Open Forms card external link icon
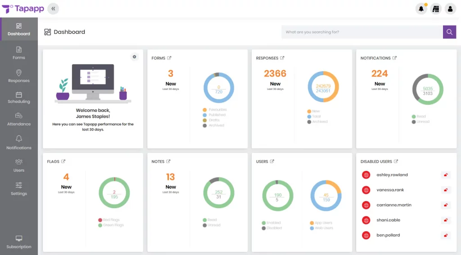Viewport: 461px width, 255px height. pos(169,58)
